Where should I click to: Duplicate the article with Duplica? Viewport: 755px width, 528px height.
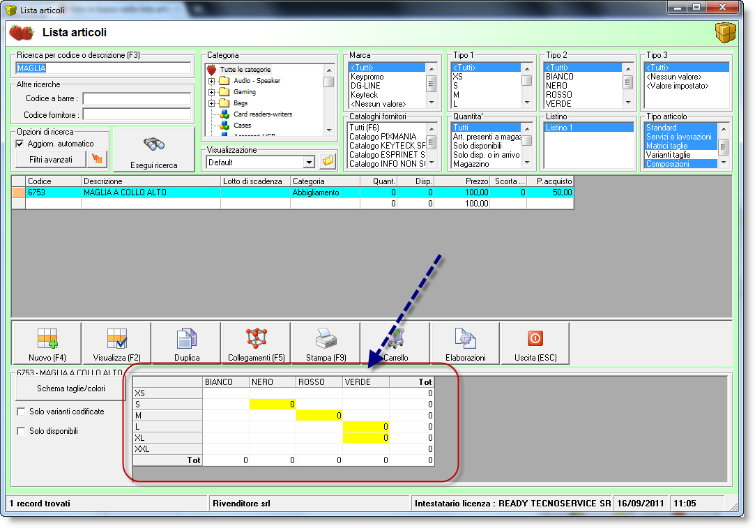click(x=187, y=343)
